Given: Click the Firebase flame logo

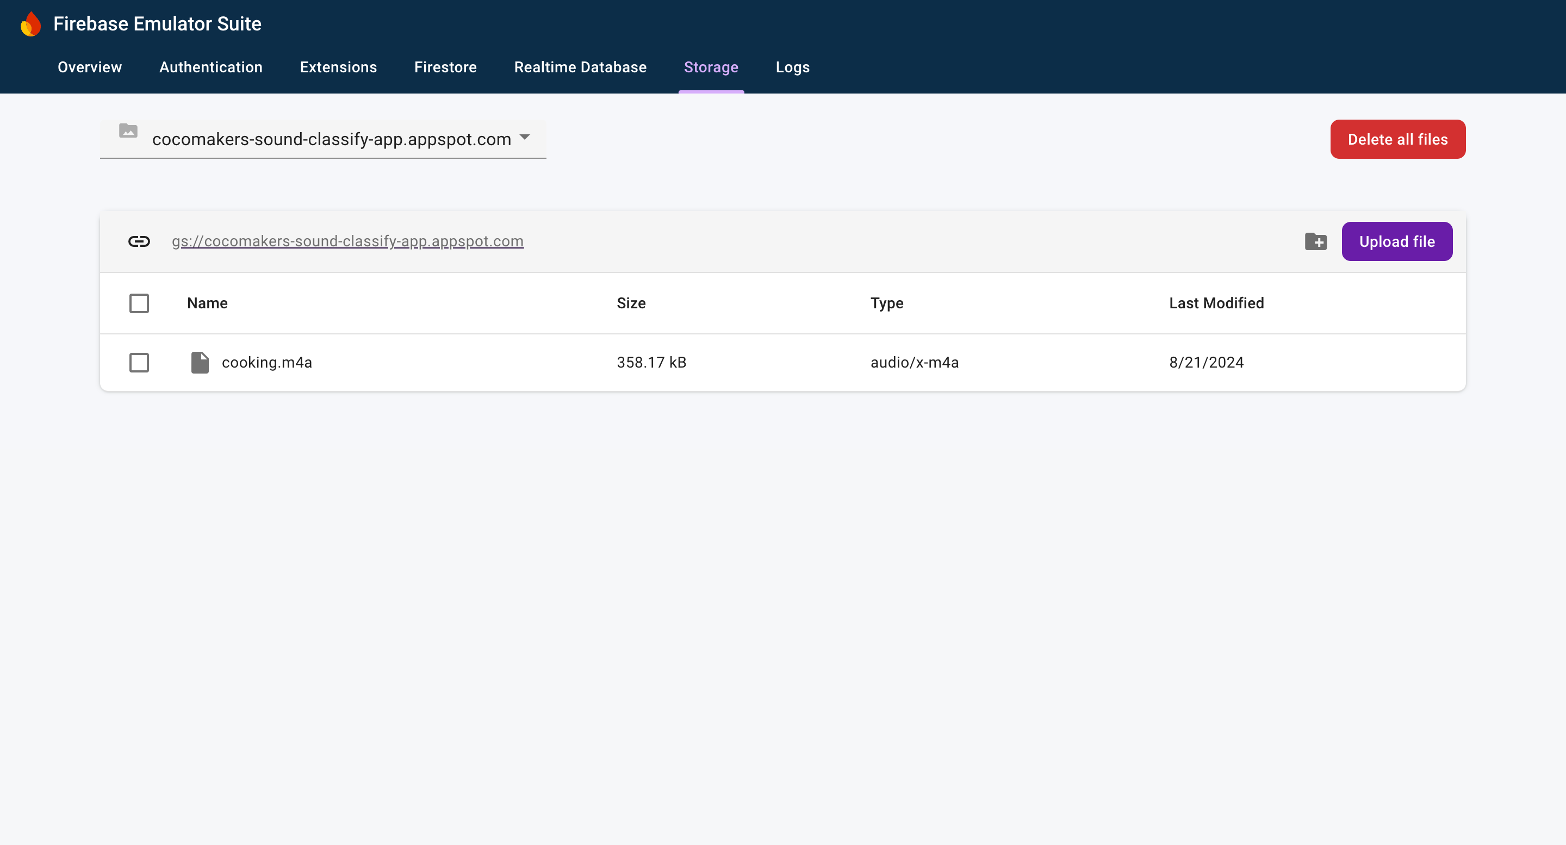Looking at the screenshot, I should pos(30,24).
